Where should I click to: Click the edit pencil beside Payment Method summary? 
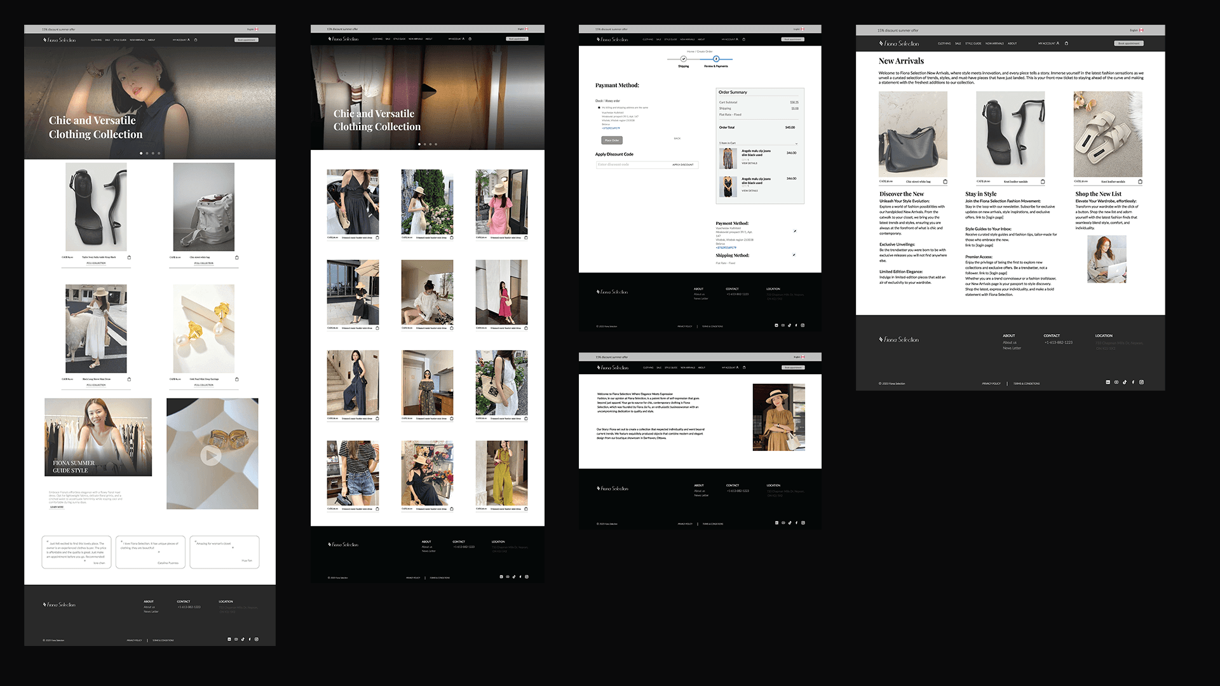(795, 231)
